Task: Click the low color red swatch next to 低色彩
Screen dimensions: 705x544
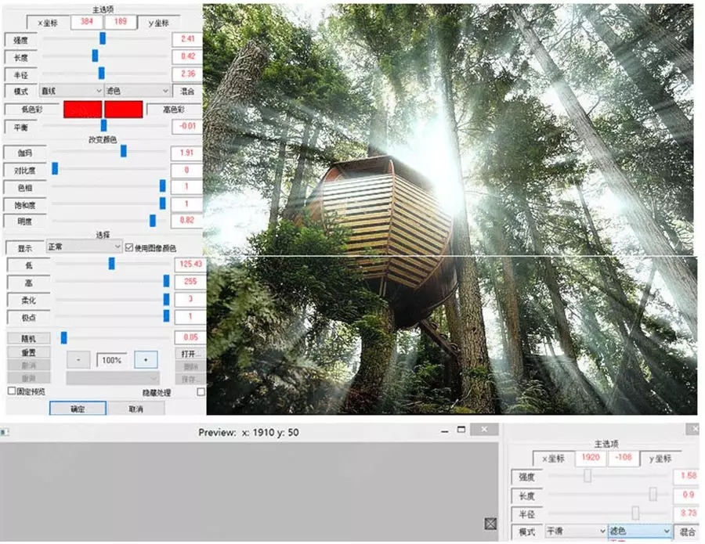Action: click(83, 109)
